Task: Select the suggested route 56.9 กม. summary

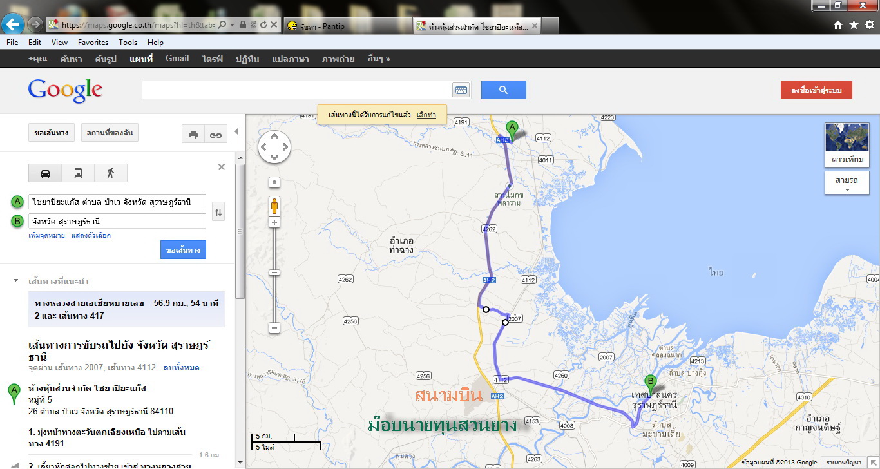Action: (x=126, y=309)
